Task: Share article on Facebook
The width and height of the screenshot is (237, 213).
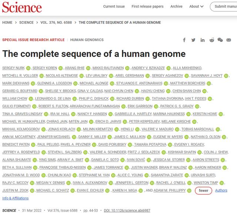Action: [x=184, y=40]
